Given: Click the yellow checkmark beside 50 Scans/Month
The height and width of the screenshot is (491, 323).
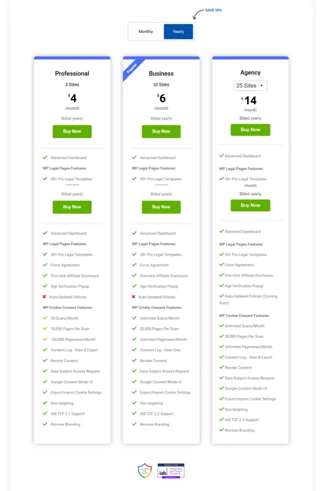Looking at the screenshot, I should (x=45, y=318).
